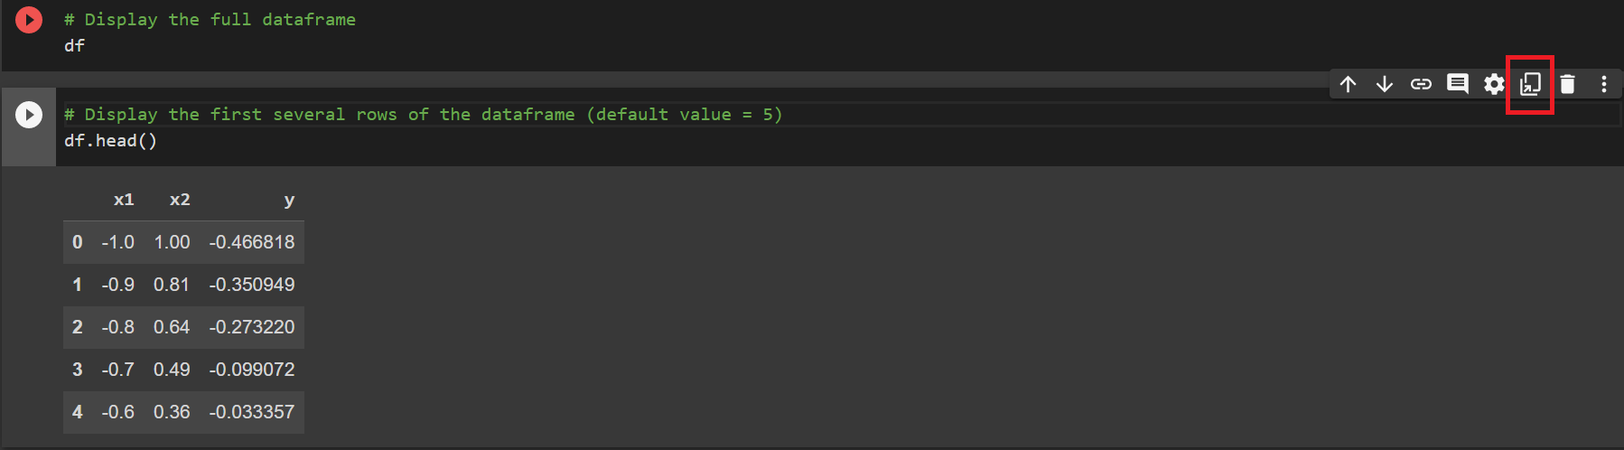
Task: Click the y column header
Action: [289, 200]
